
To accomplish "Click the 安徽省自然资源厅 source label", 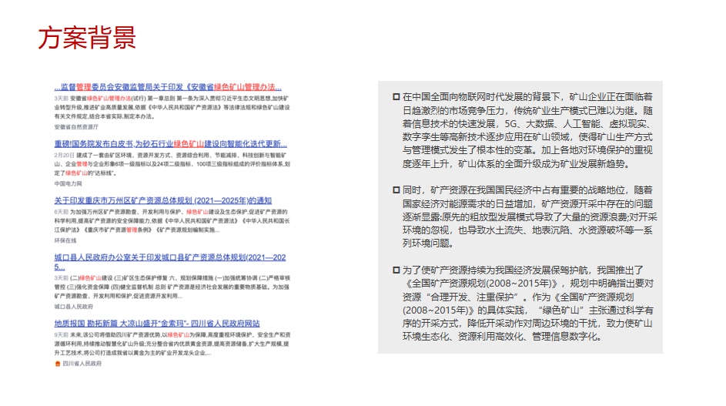I will 76,126.
